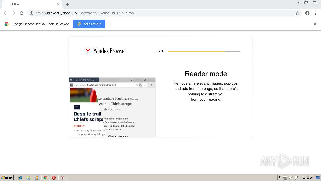Viewport: 321px width, 181px height.
Task: Launch Internet Explorer from taskbar
Action: click(x=20, y=178)
